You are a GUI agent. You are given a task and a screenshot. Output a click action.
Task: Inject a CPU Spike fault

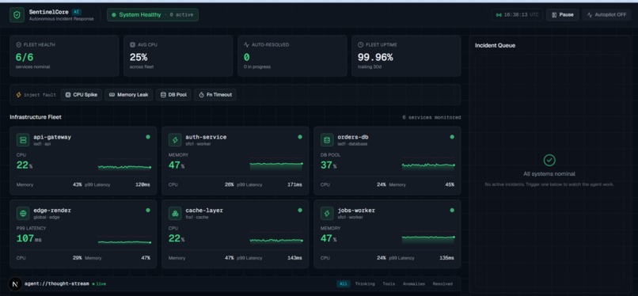click(81, 95)
